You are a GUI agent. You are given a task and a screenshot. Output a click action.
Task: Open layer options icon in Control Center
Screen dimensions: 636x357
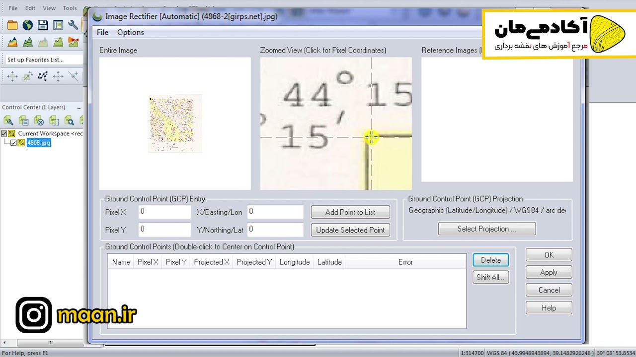click(8, 120)
